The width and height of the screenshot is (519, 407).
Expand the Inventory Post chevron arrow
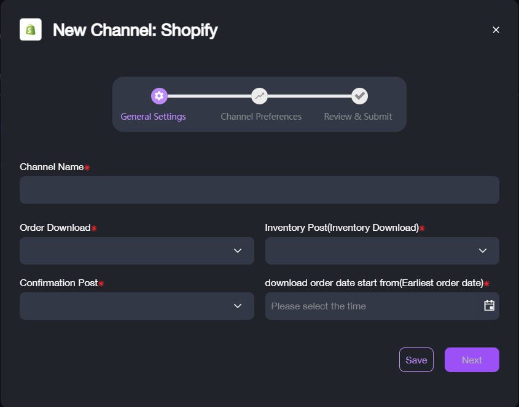tap(483, 250)
